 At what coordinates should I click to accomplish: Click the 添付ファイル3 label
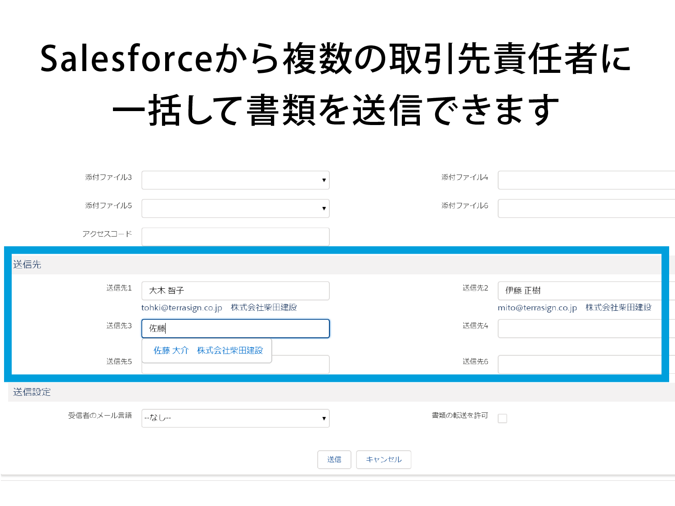point(108,177)
